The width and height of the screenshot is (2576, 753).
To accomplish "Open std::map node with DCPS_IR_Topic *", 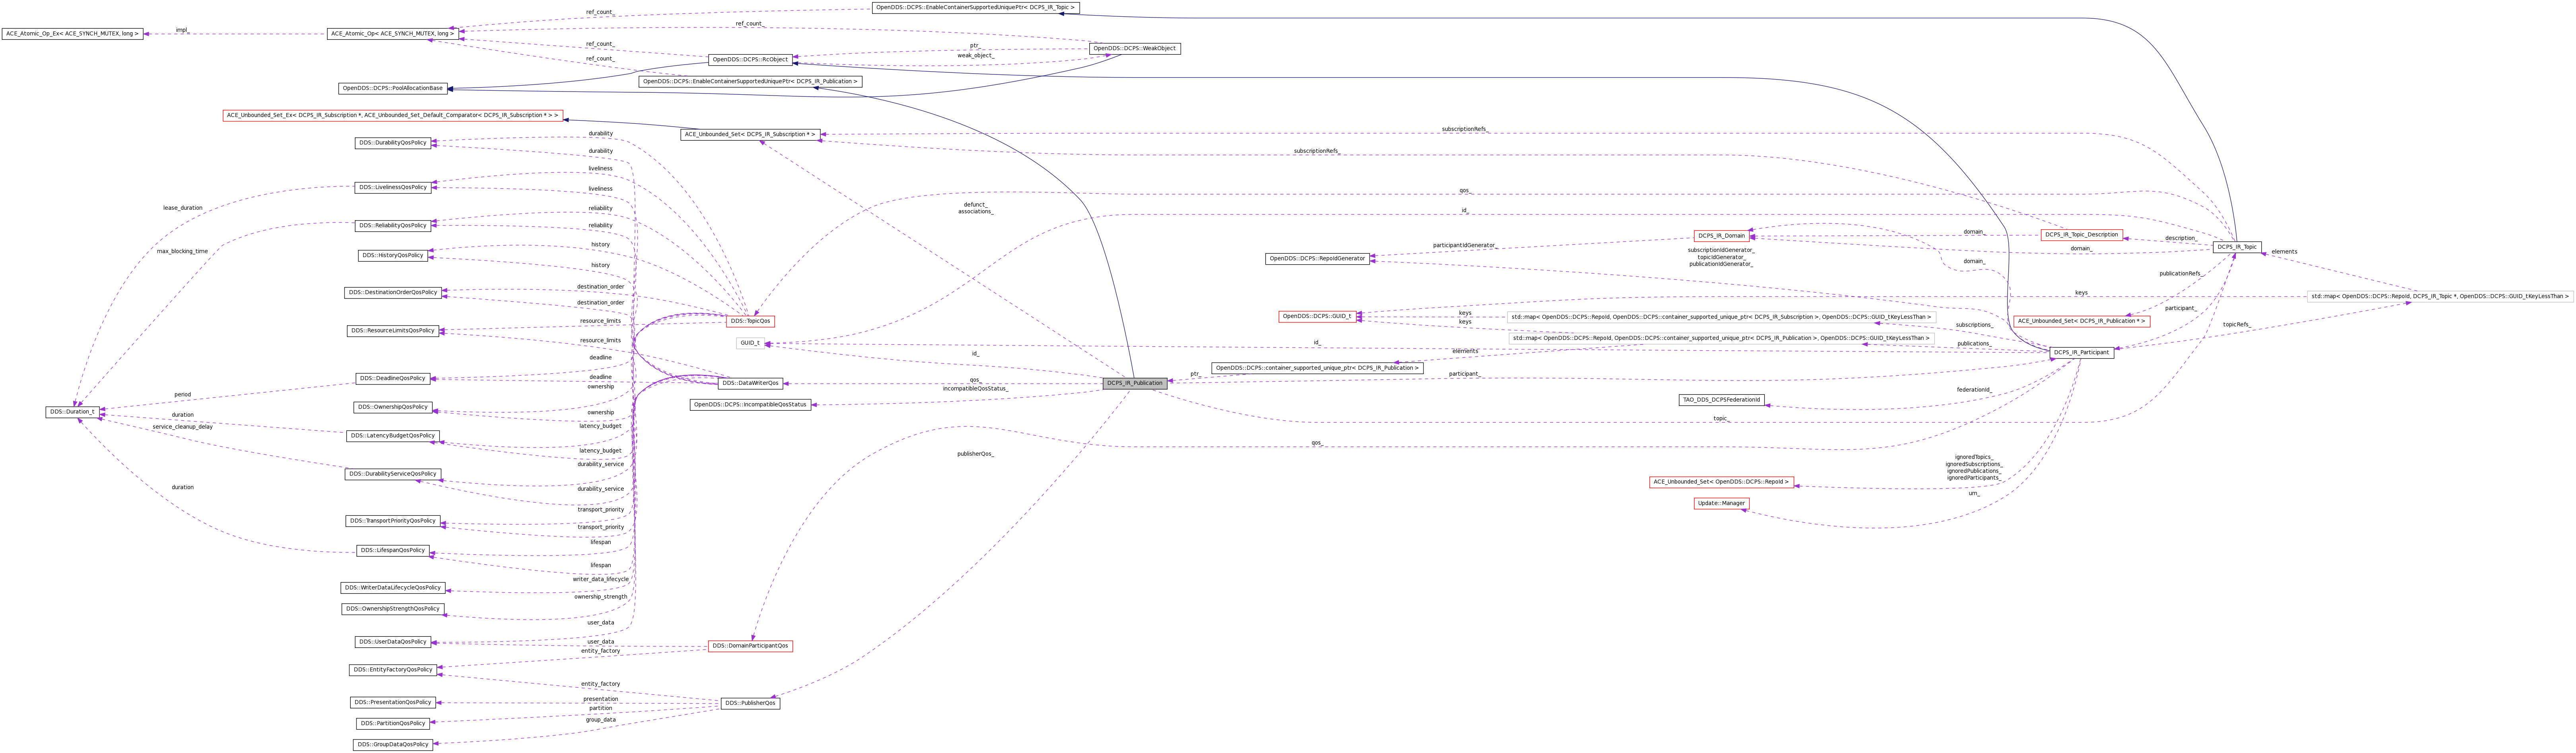I will pos(2440,297).
